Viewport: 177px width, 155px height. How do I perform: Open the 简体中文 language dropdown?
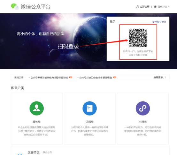tap(162, 7)
